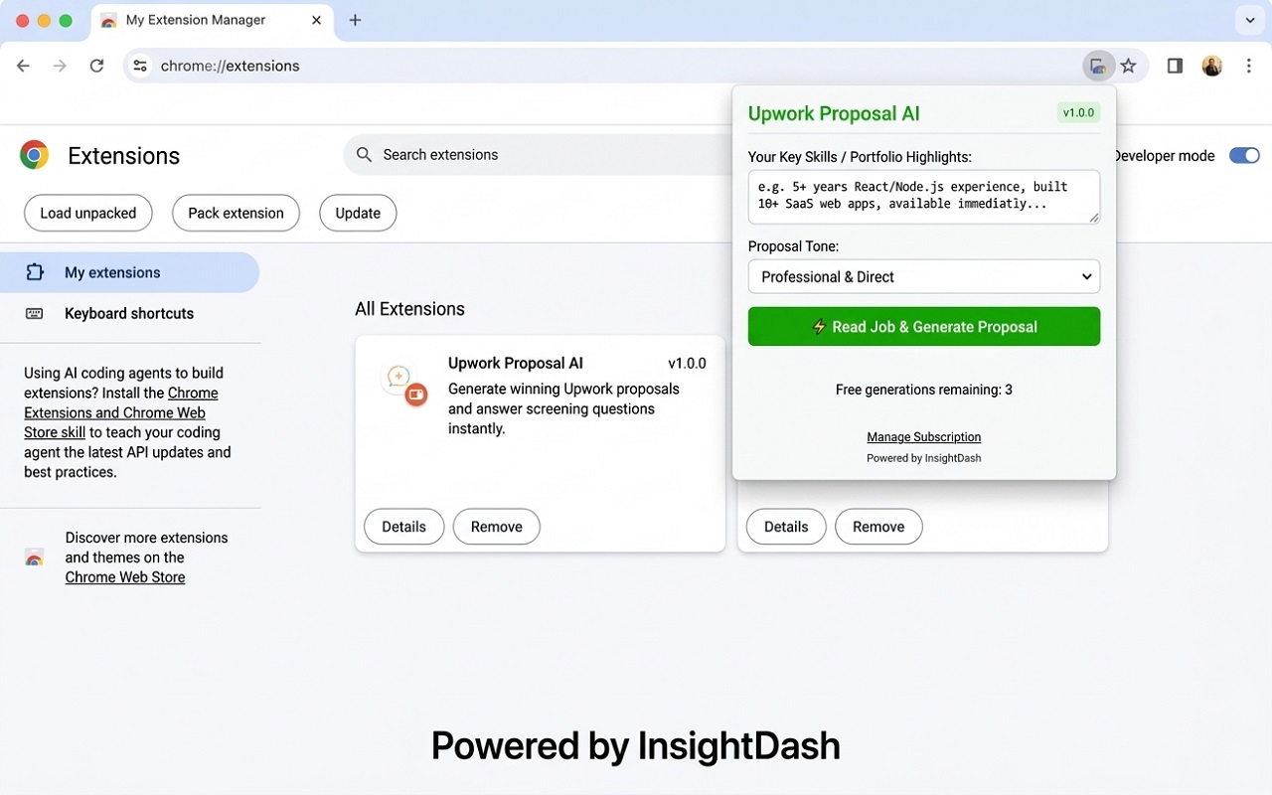Open a new tab with the plus button

tap(355, 20)
